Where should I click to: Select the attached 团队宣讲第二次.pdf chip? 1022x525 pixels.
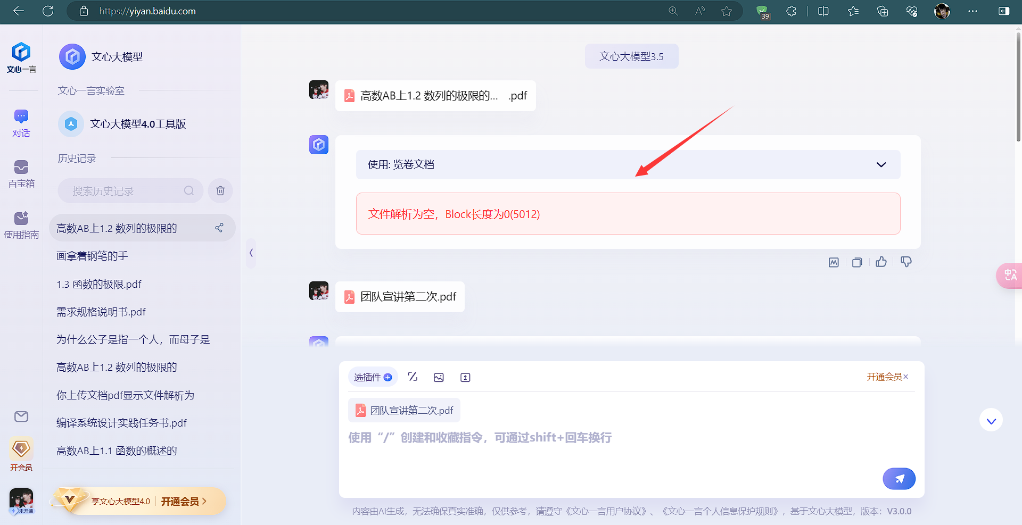click(404, 410)
